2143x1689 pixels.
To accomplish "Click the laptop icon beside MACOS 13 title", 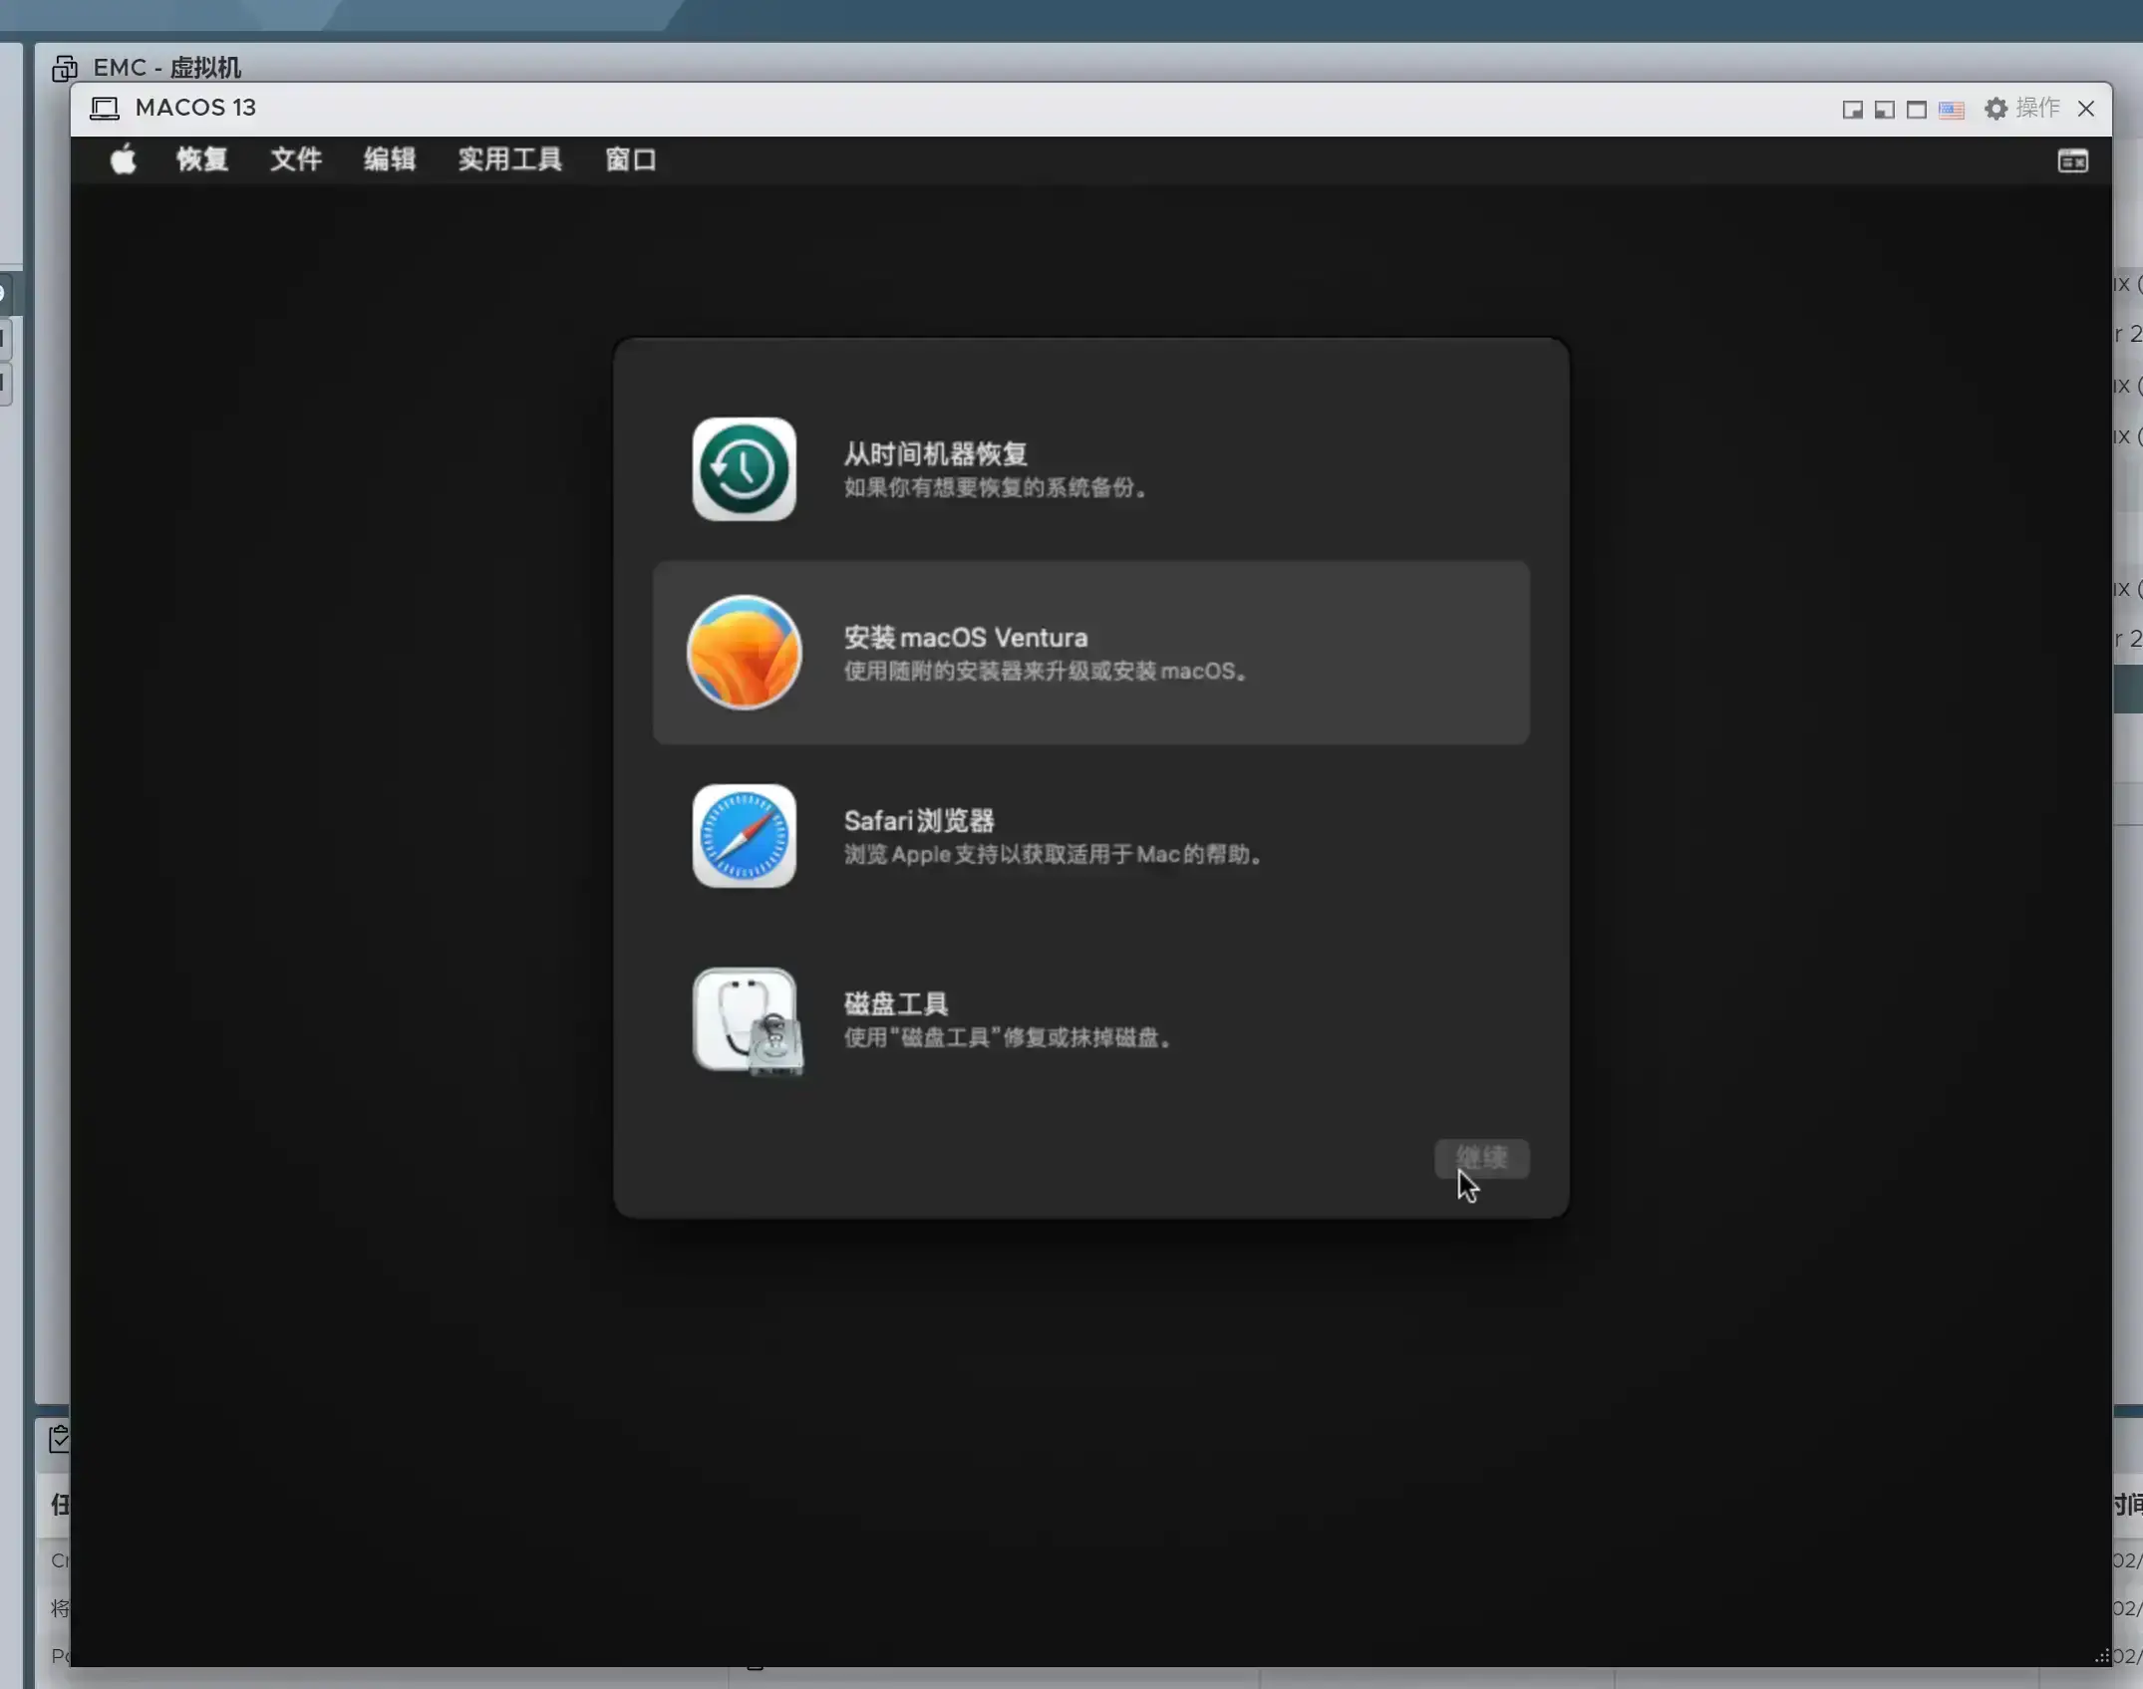I will 105,108.
